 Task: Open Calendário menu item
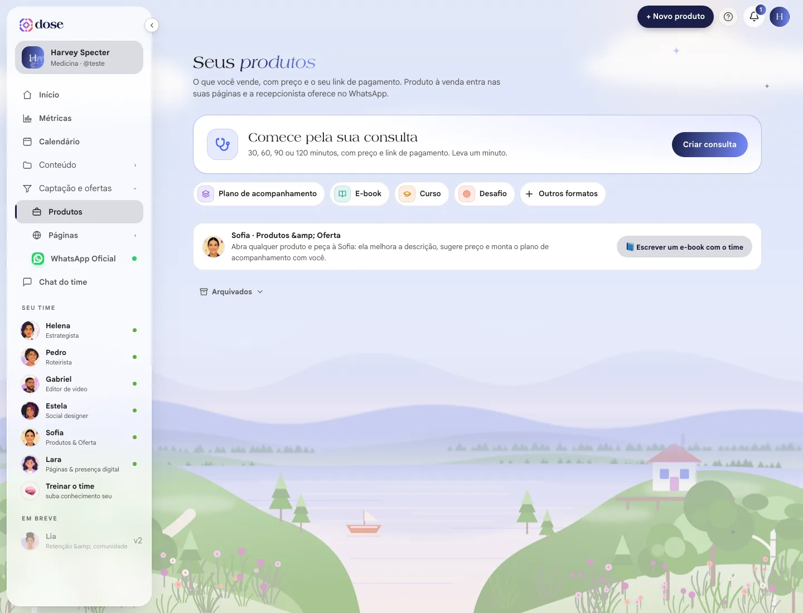tap(79, 142)
